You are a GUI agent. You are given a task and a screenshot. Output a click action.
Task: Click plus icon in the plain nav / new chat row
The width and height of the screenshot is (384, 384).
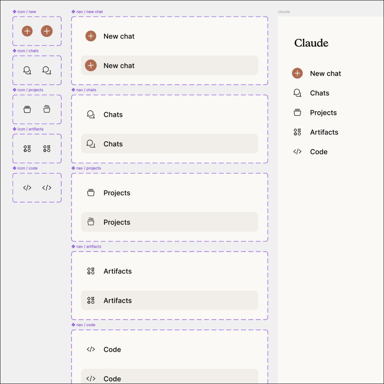click(91, 36)
